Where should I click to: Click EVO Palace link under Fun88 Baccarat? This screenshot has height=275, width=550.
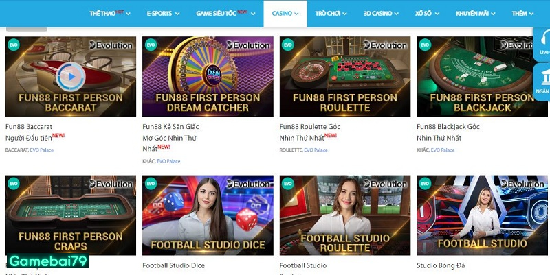[42, 150]
